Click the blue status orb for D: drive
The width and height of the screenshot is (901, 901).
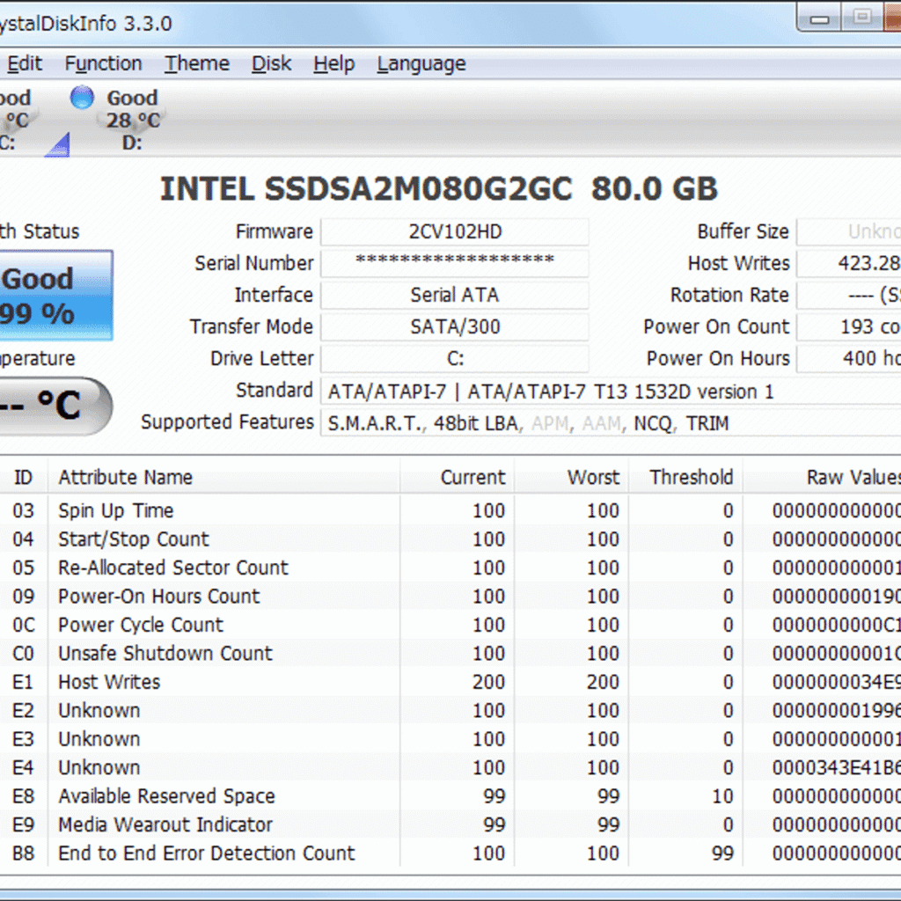[x=82, y=98]
